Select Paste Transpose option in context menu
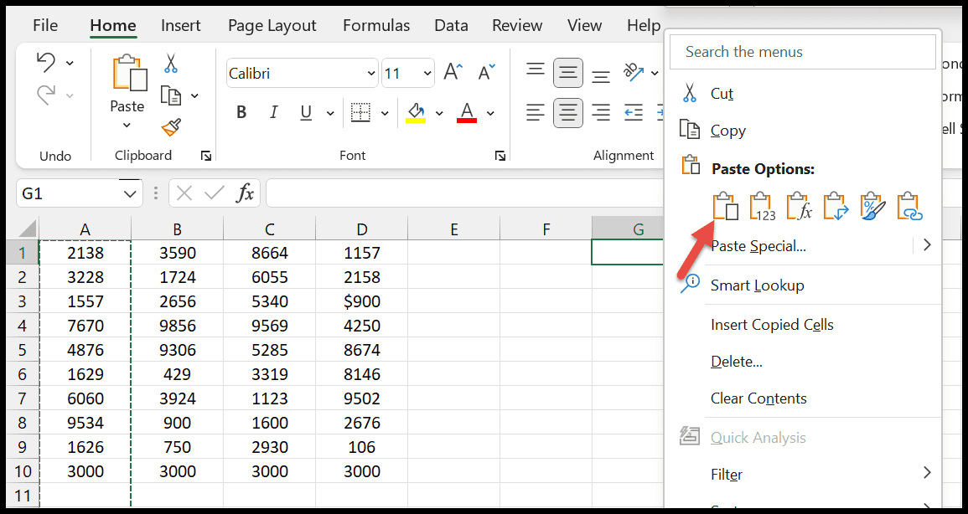968x514 pixels. (836, 206)
